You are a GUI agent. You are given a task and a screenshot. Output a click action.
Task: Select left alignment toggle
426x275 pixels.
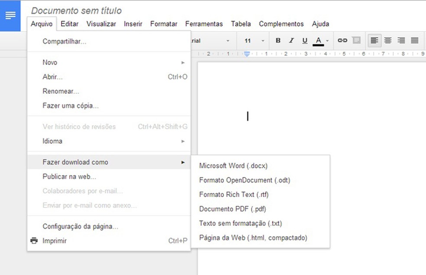[x=374, y=40]
